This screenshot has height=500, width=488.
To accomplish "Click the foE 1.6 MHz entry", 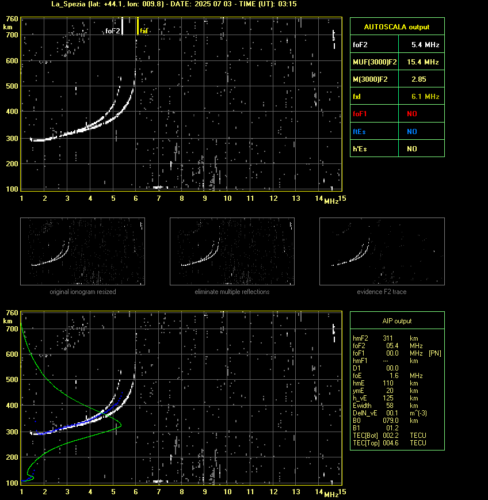I will click(x=387, y=376).
